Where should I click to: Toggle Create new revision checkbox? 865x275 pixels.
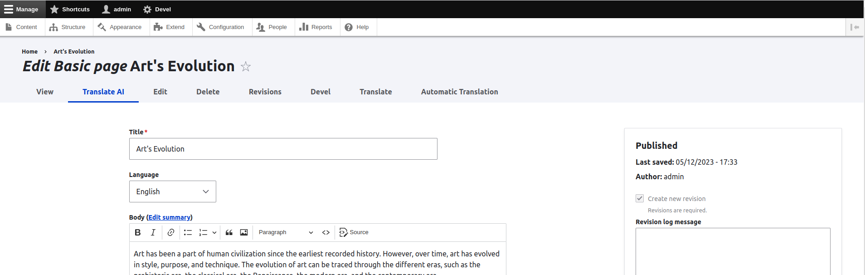click(640, 198)
